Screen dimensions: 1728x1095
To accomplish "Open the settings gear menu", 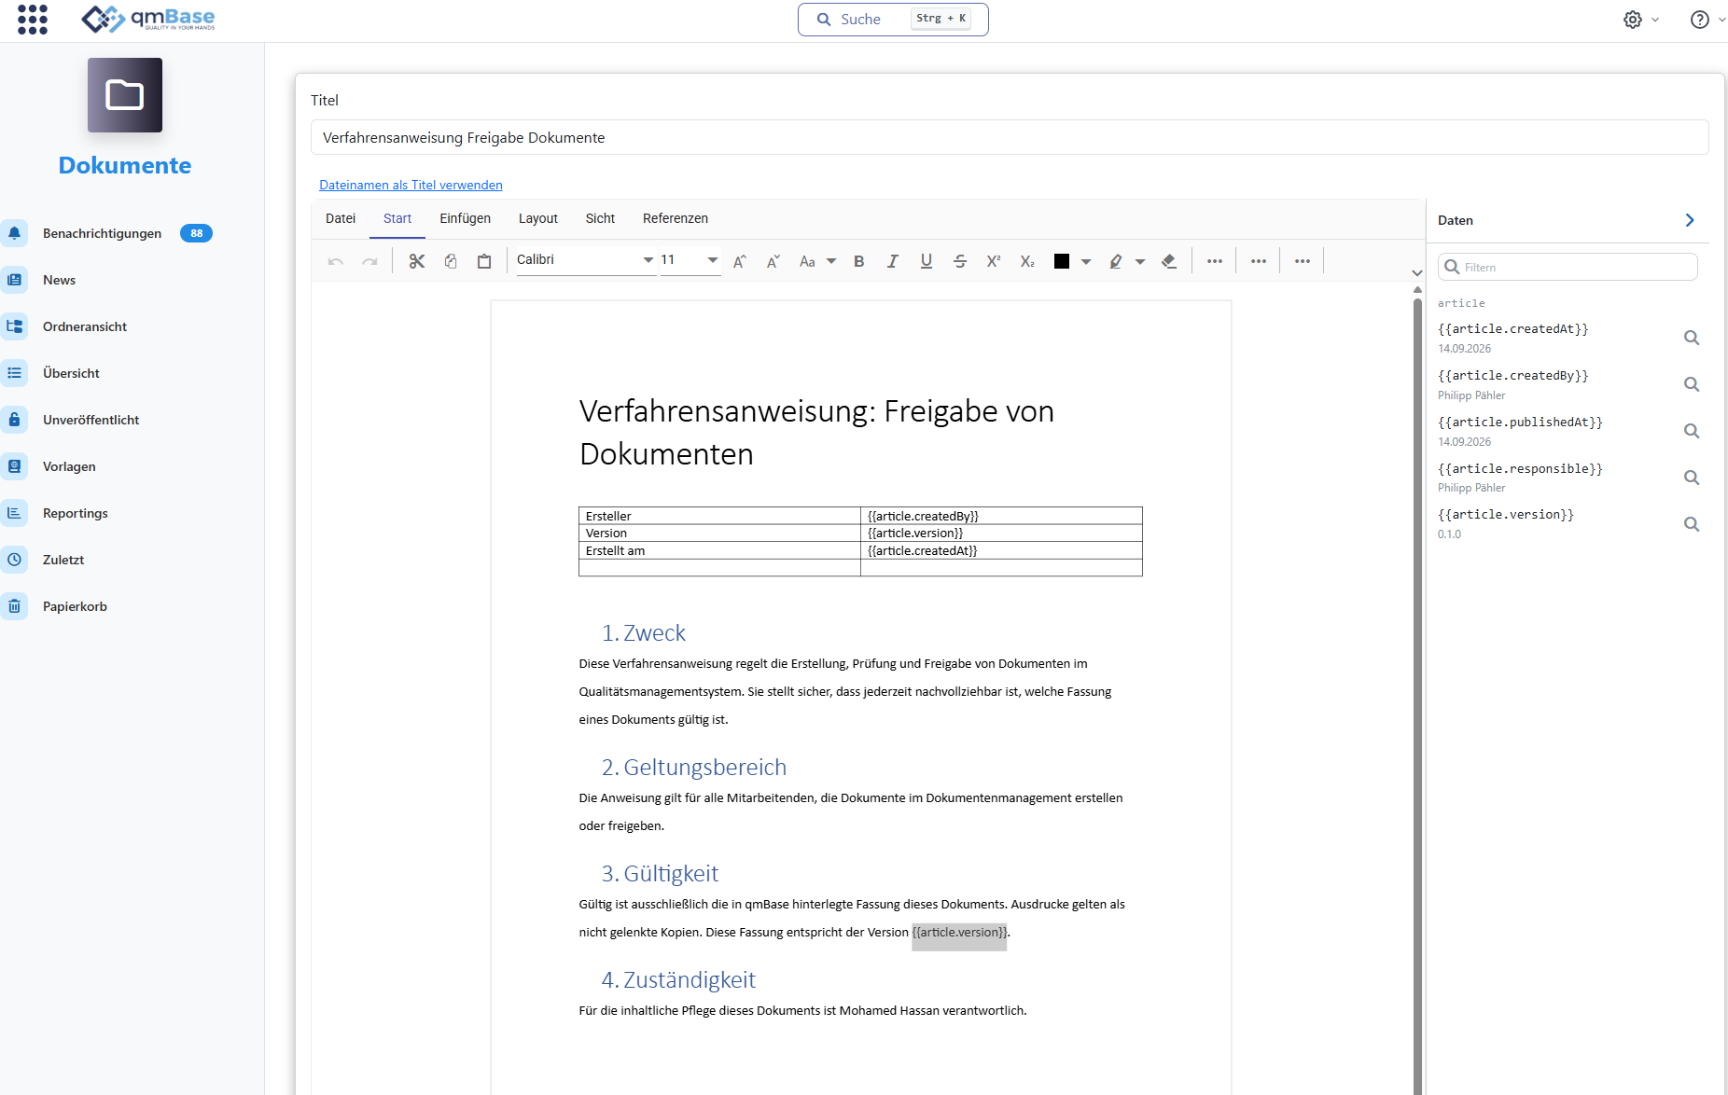I will pyautogui.click(x=1633, y=20).
